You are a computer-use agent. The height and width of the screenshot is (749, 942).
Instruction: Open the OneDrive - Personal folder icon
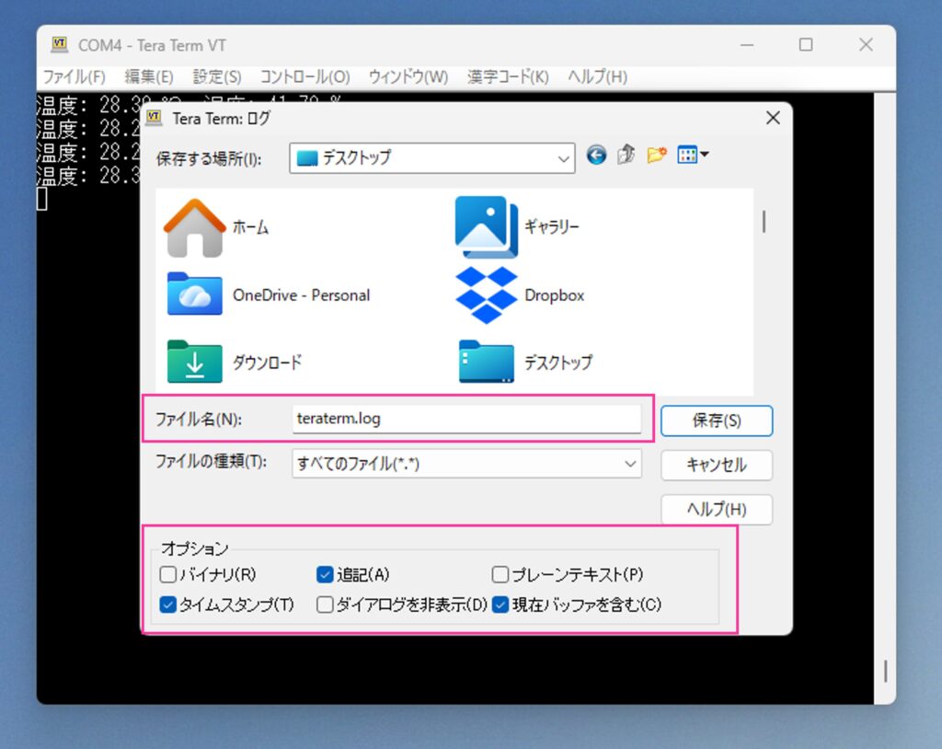click(194, 294)
